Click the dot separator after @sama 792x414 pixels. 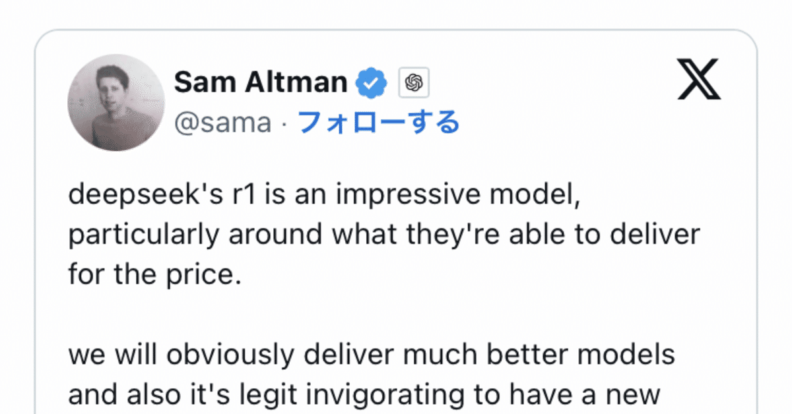(284, 123)
